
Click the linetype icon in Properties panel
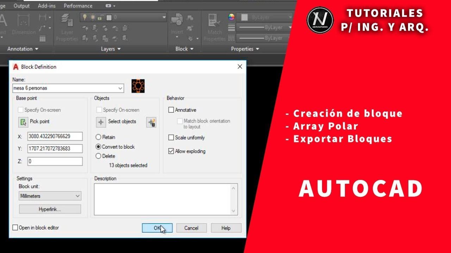click(231, 38)
